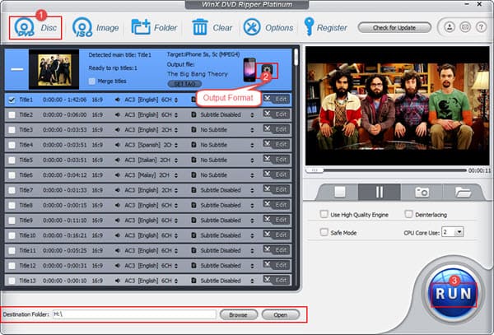The height and width of the screenshot is (335, 494).
Task: Select Title9 duration 0:00:00 - 0:11:10
Action: pyautogui.click(x=64, y=221)
